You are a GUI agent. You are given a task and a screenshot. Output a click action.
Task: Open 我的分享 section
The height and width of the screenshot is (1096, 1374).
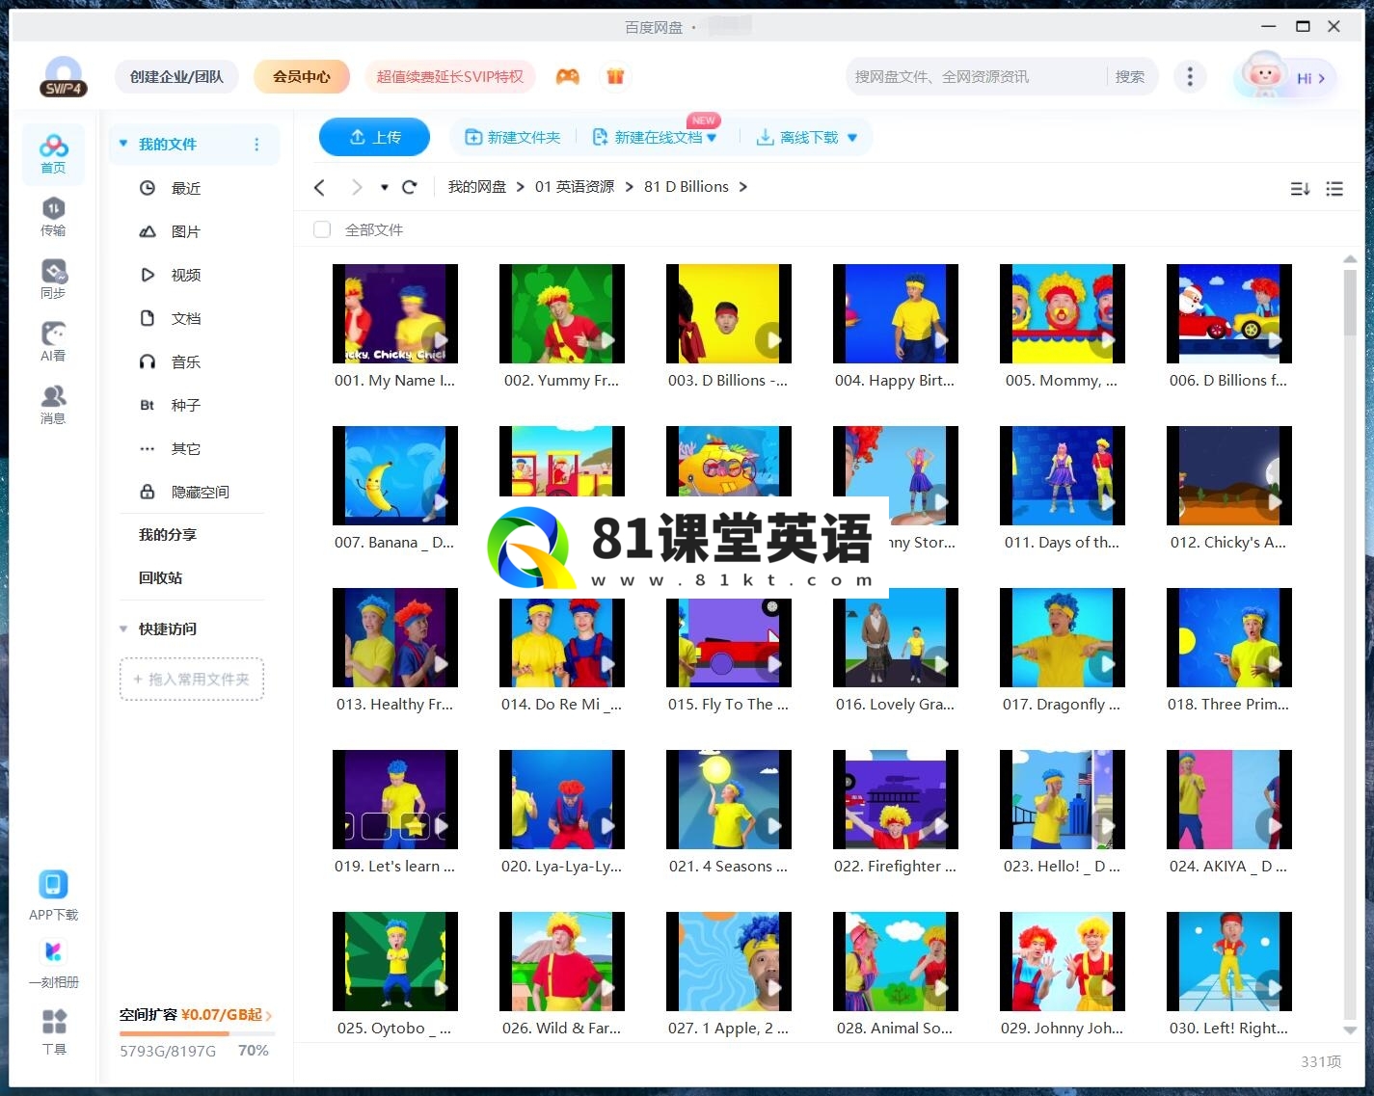167,534
